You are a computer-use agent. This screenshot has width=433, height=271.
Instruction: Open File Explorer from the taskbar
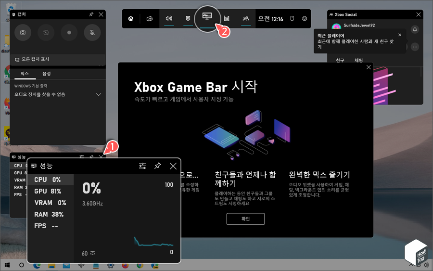51,266
